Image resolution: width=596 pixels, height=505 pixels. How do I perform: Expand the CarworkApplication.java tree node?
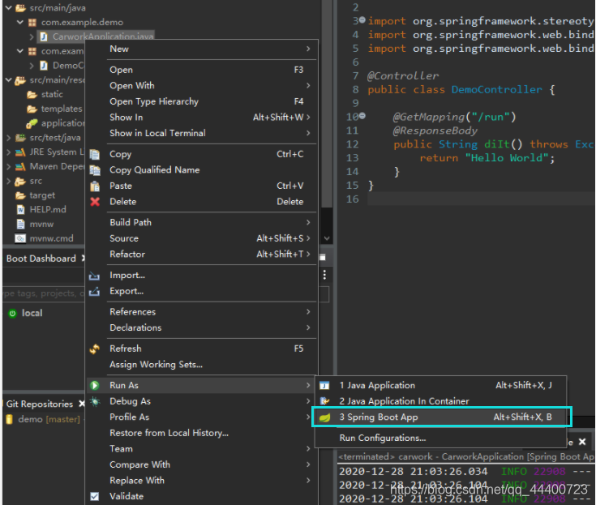[32, 36]
